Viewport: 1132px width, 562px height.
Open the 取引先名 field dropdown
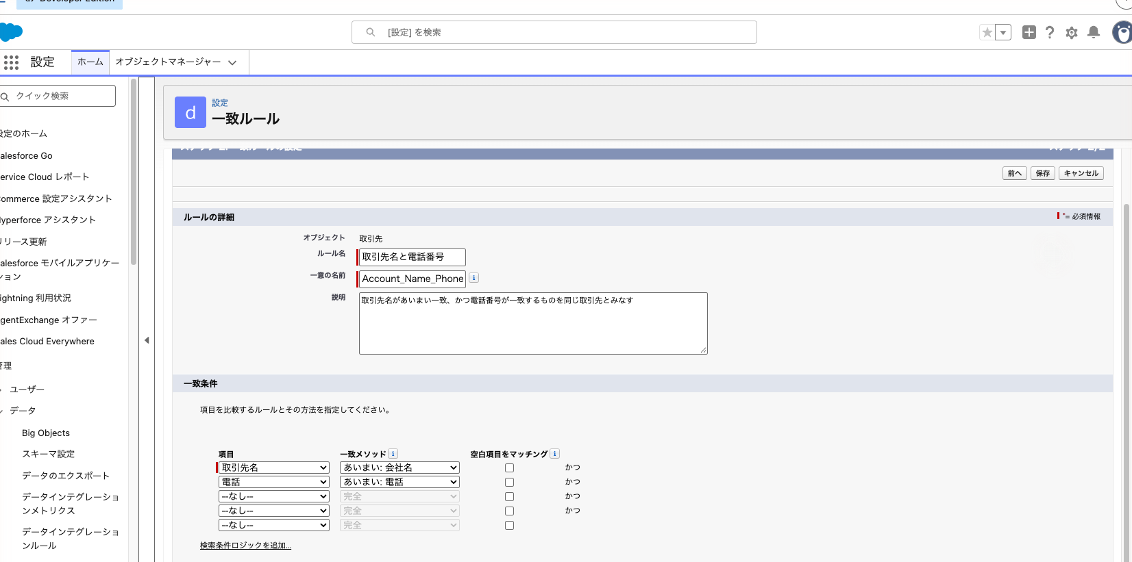coord(274,468)
